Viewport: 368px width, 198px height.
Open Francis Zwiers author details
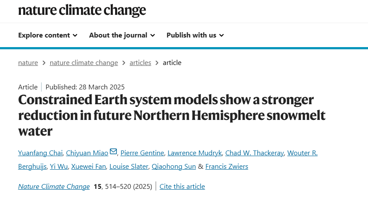(227, 167)
